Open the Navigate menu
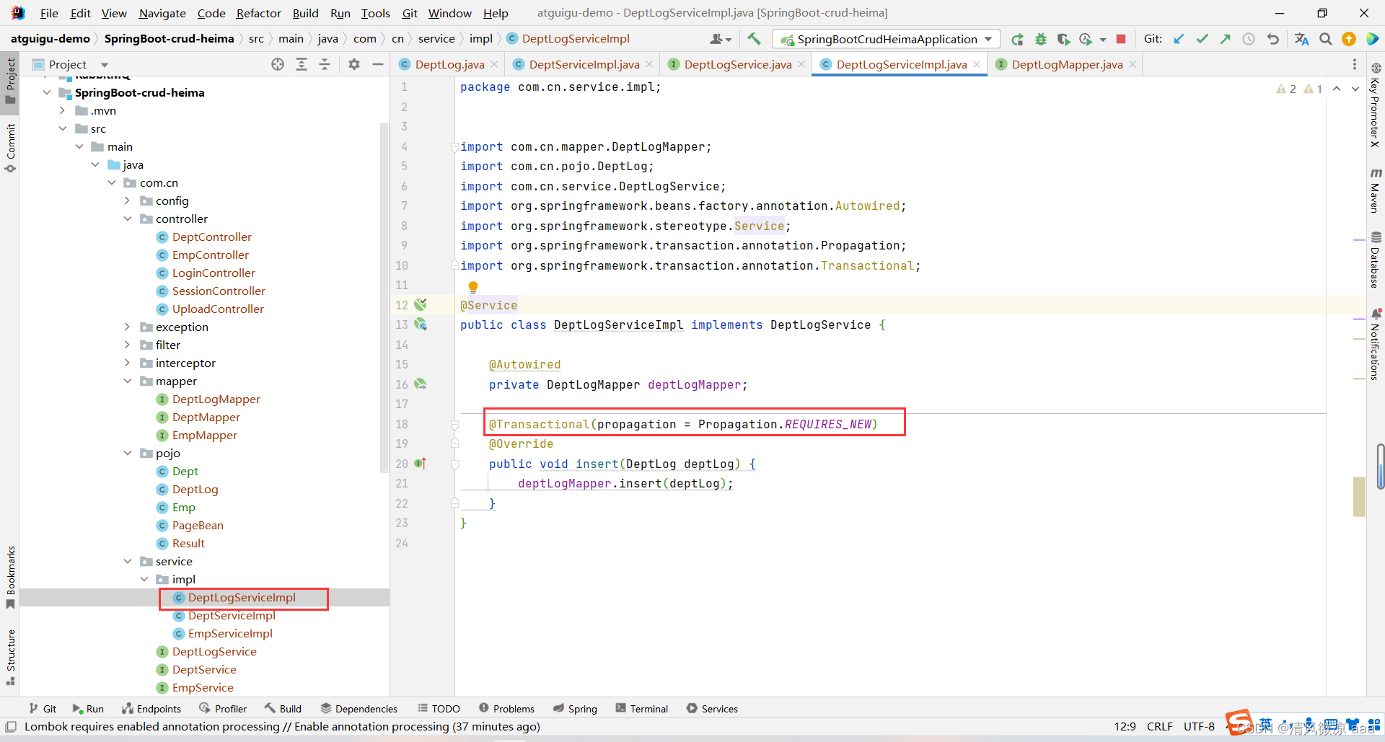The image size is (1385, 742). click(x=162, y=13)
